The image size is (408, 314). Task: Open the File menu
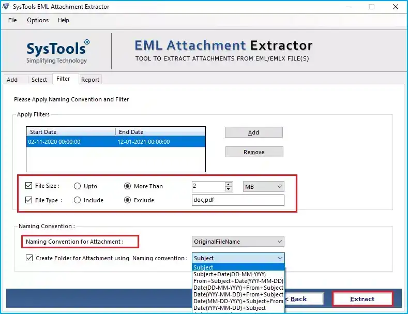click(x=12, y=20)
